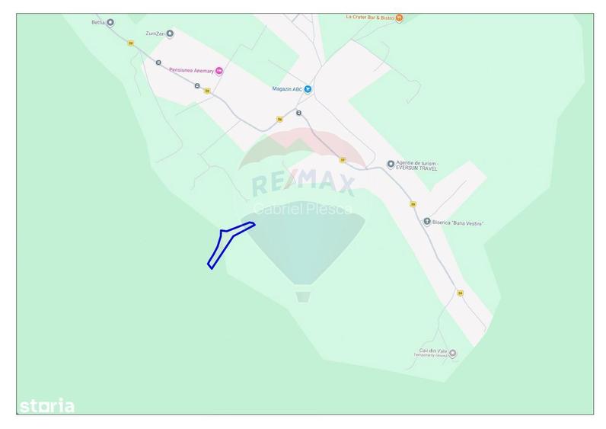Select La Crater Bar & Bistro restaurant icon
The image size is (606, 429).
[399, 18]
